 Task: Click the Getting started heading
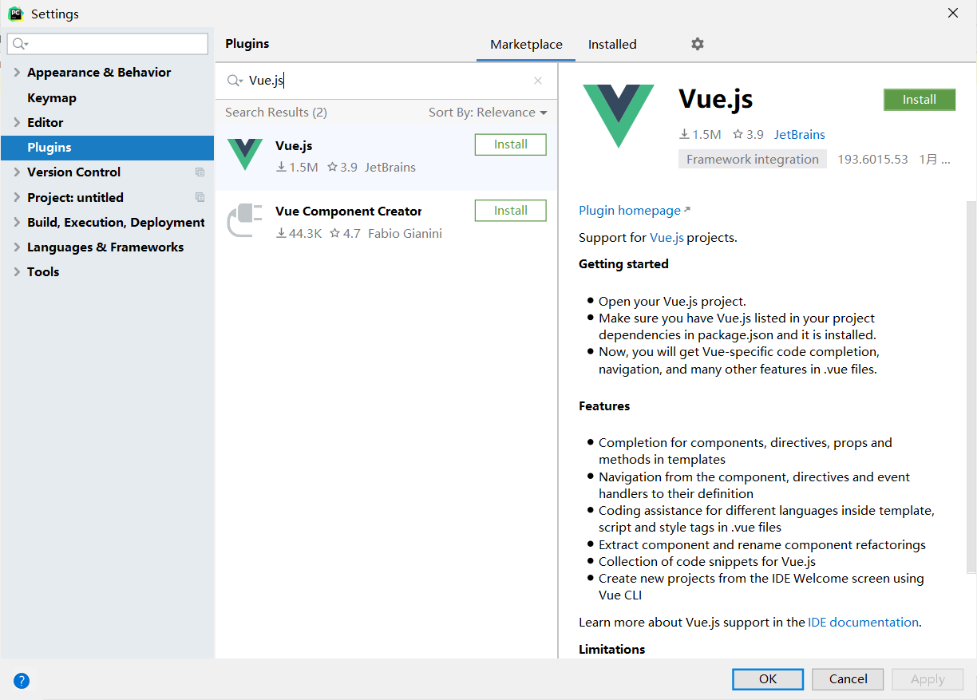[623, 264]
